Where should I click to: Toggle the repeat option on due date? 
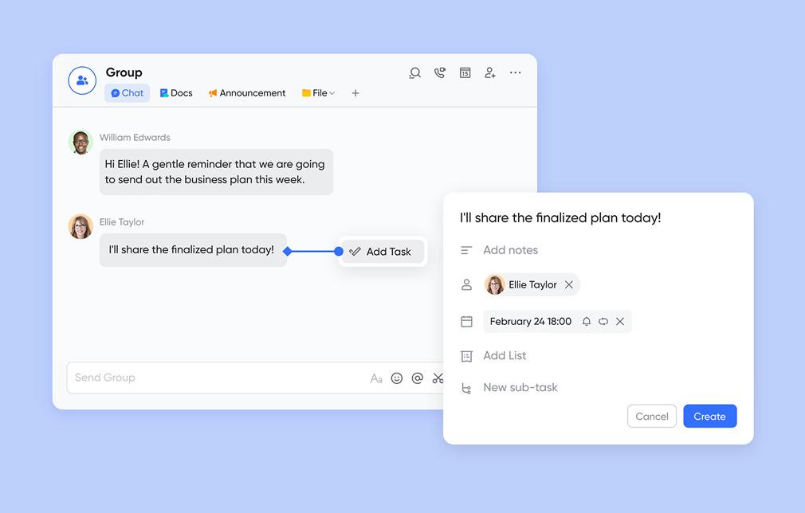[603, 322]
